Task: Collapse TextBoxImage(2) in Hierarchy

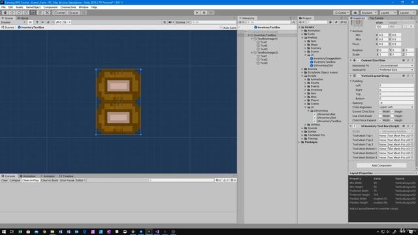Action: point(251,53)
